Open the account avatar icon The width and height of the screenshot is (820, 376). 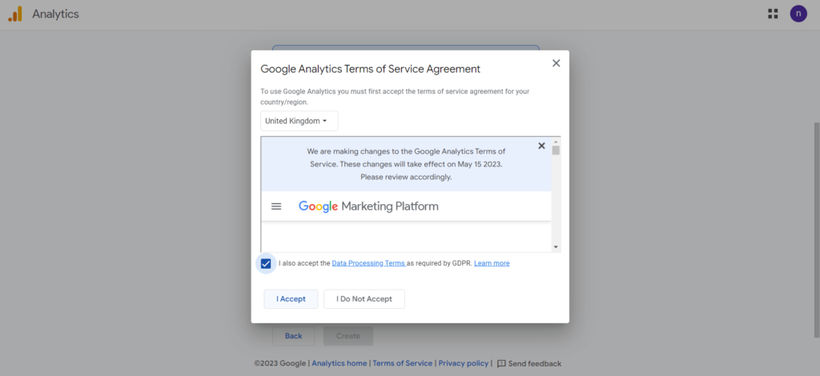click(x=798, y=14)
